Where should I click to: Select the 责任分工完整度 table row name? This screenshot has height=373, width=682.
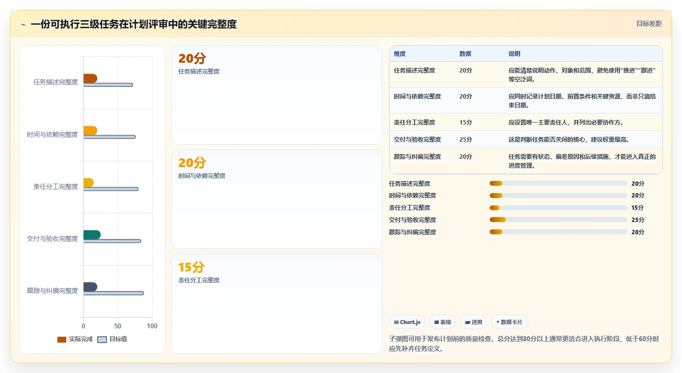tap(415, 122)
